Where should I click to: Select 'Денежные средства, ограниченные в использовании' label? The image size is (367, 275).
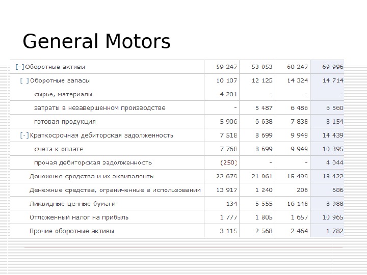tap(115, 190)
